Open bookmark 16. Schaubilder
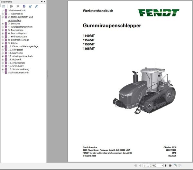 (16, 66)
